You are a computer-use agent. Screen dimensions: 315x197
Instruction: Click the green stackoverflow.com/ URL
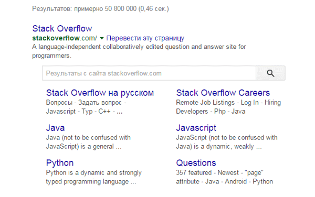[65, 38]
